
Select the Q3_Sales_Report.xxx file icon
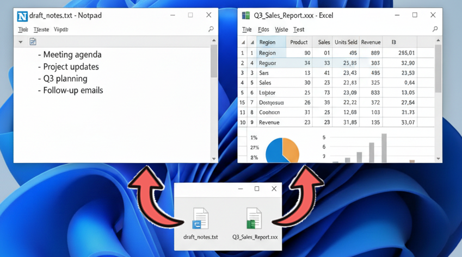[254, 218]
